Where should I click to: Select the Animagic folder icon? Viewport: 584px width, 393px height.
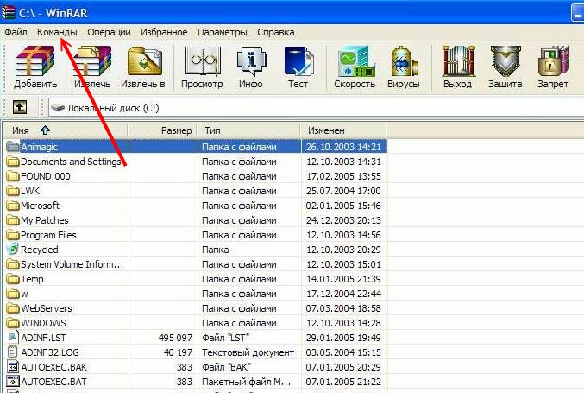(x=13, y=147)
